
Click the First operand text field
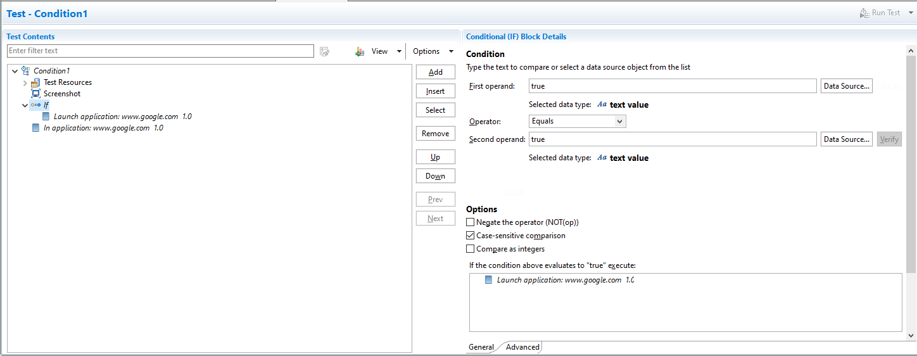click(x=673, y=86)
